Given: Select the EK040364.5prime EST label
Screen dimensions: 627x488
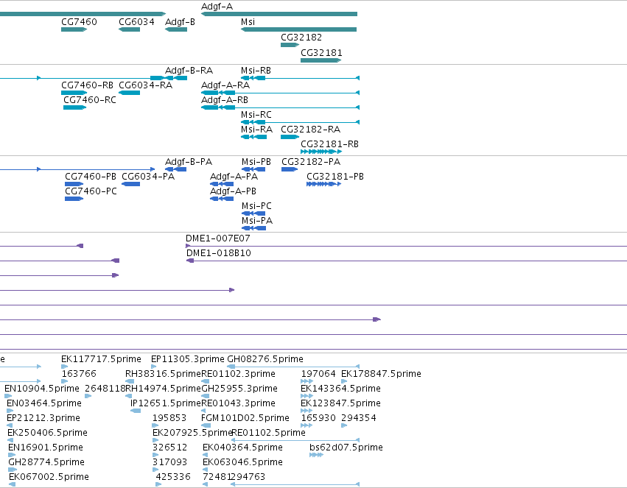Looking at the screenshot, I should 242,448.
